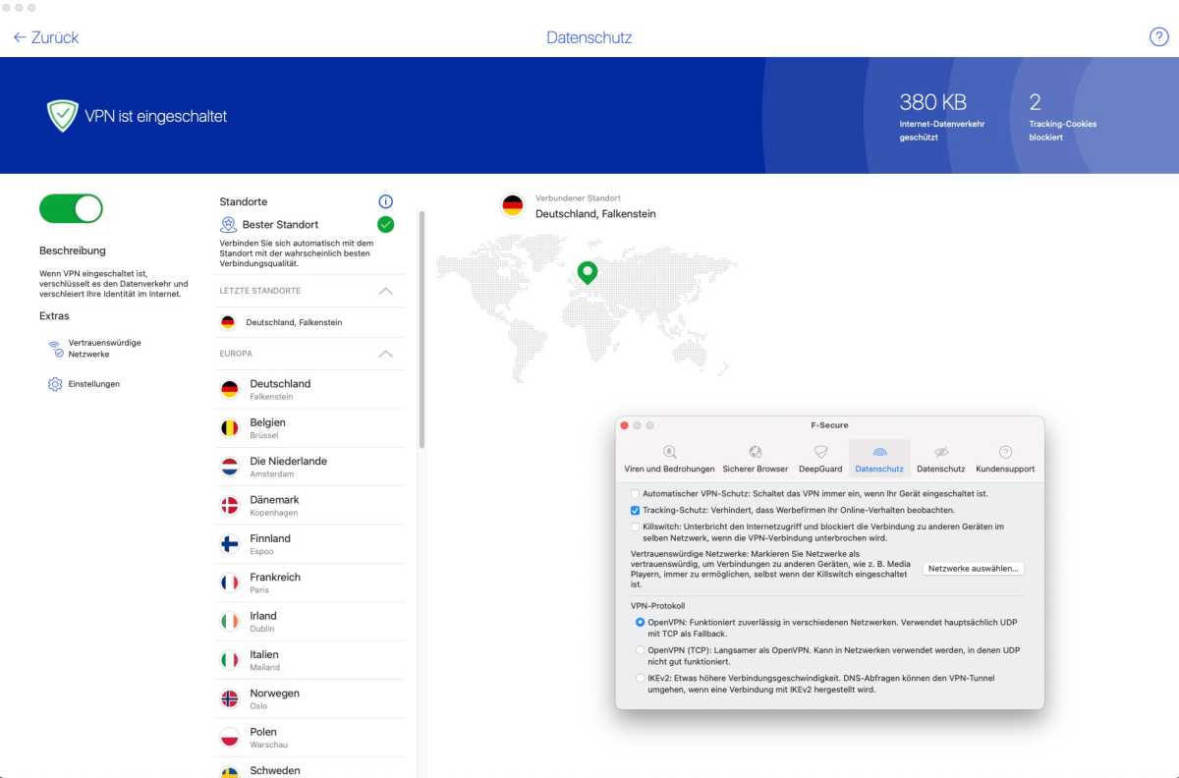Select Polen Warschau location
This screenshot has width=1179, height=778.
pyautogui.click(x=309, y=738)
